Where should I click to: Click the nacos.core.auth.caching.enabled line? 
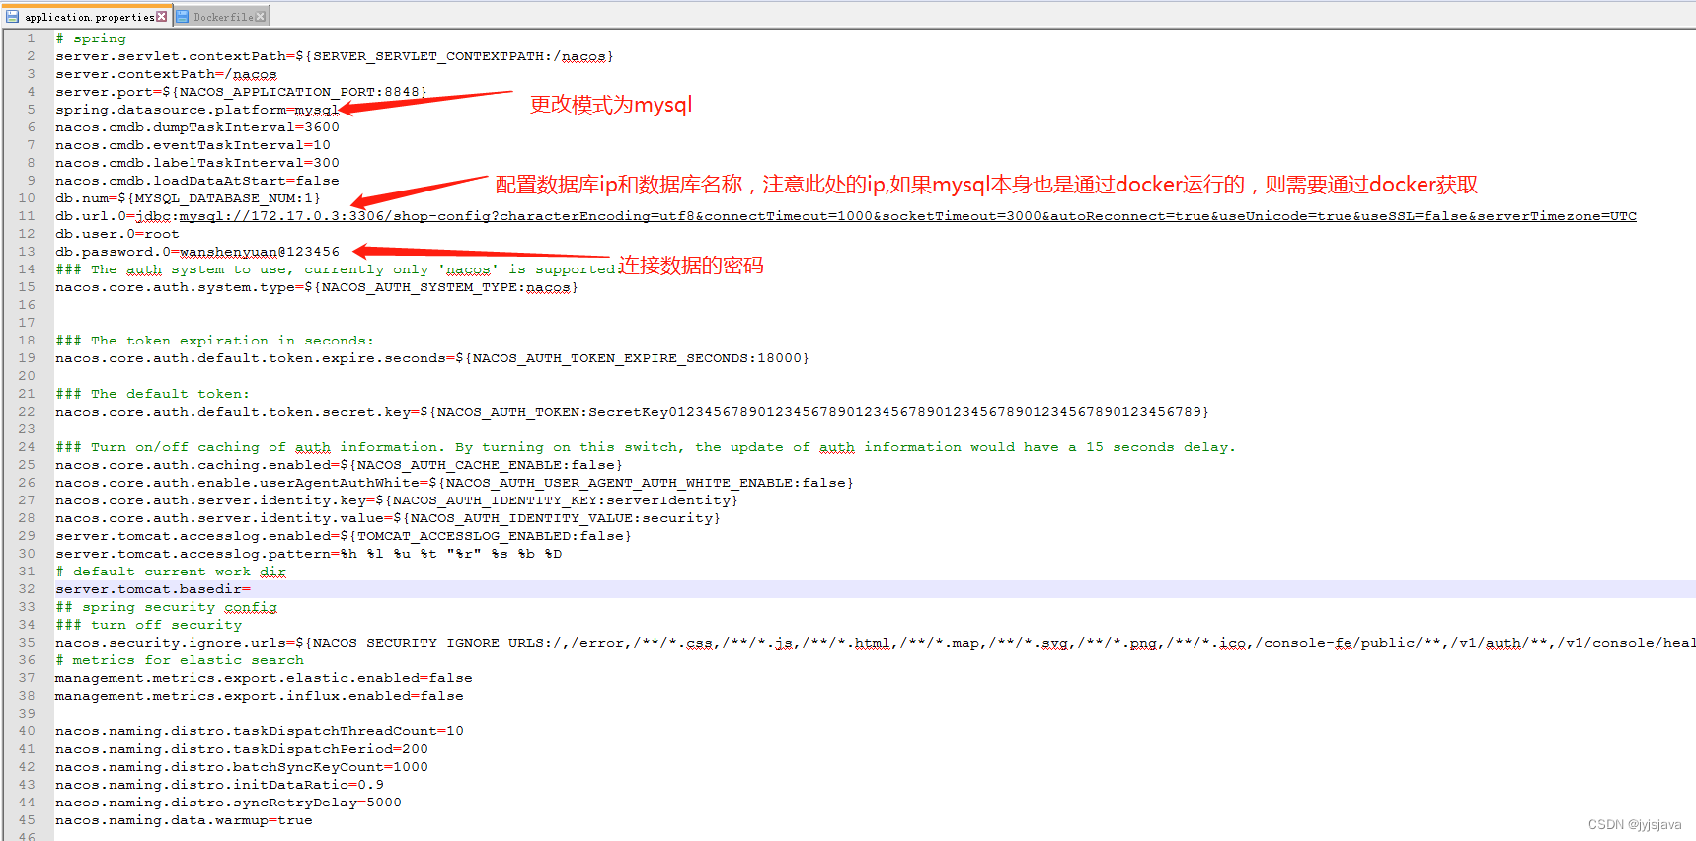[x=339, y=465]
